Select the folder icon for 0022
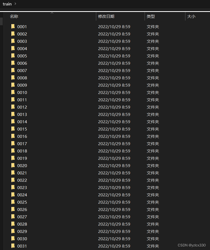This screenshot has width=210, height=250. (x=13, y=180)
